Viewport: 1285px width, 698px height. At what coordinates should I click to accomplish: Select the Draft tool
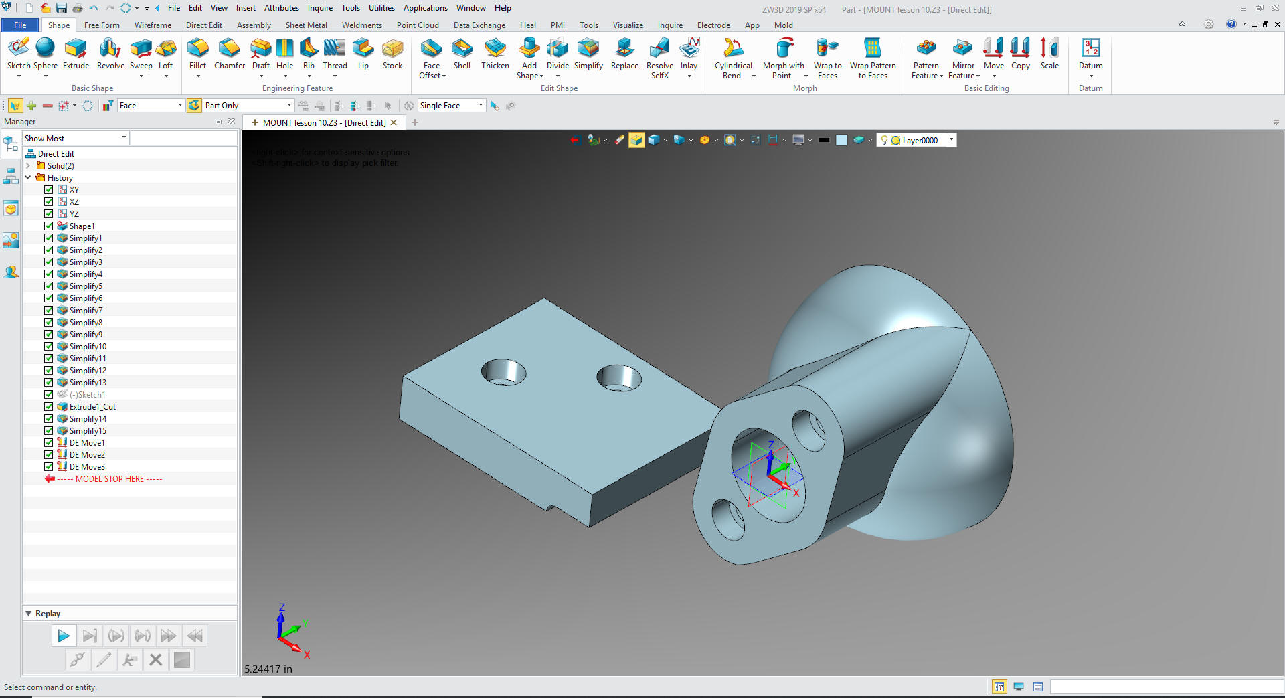(260, 54)
